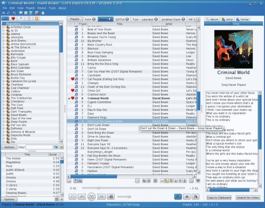Viewport: 265px width, 208px height.
Task: Click the red statistics toolbar icon
Action: (37, 13)
